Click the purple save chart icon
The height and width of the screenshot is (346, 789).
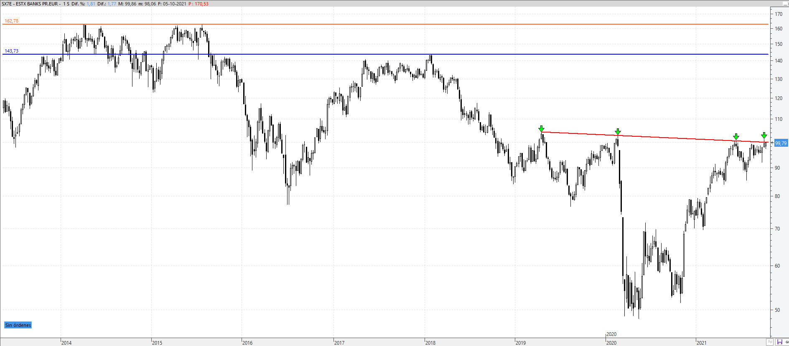(x=779, y=342)
